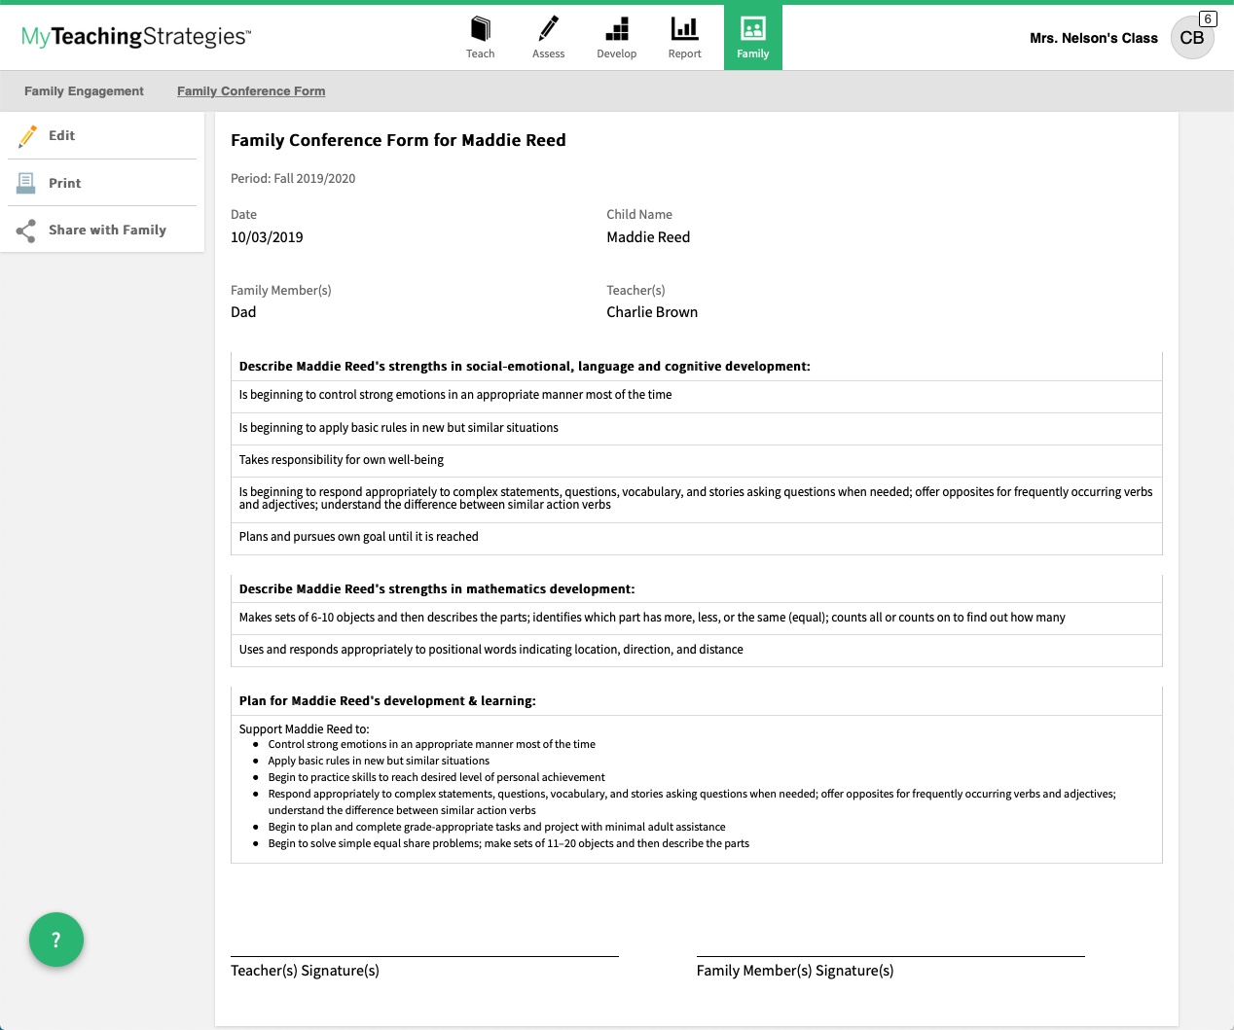Select the Family navigation icon
The height and width of the screenshot is (1030, 1234).
pyautogui.click(x=752, y=37)
